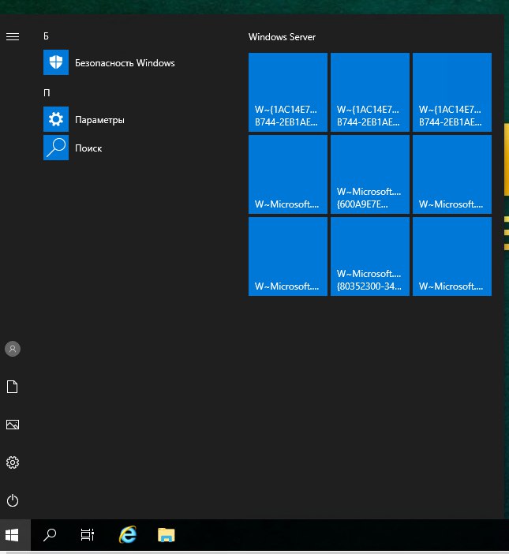Open Pictures from the Start sidebar
The width and height of the screenshot is (509, 554).
pos(13,425)
